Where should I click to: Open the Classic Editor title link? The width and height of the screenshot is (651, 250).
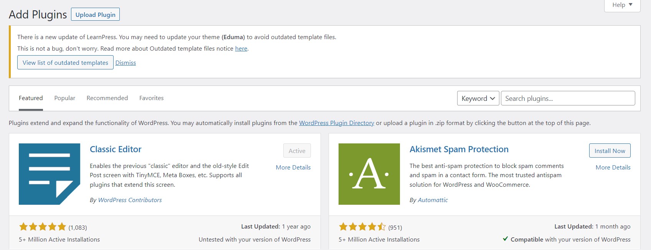click(116, 149)
